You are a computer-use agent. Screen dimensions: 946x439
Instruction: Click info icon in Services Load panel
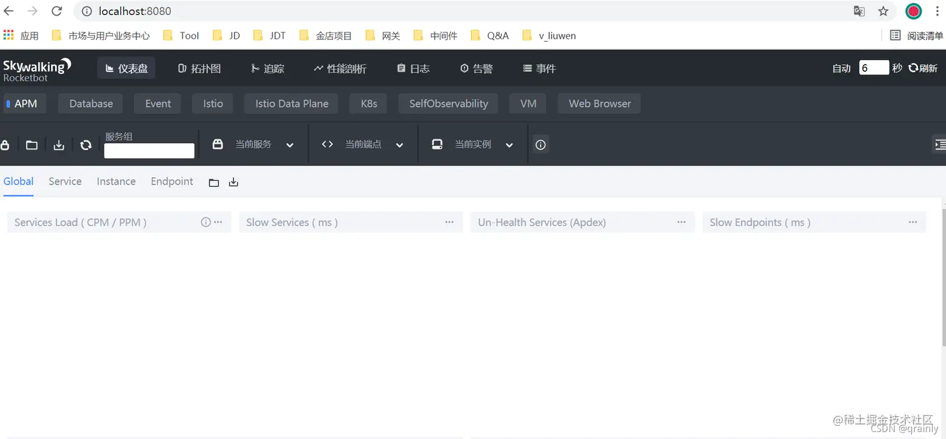[x=205, y=222]
